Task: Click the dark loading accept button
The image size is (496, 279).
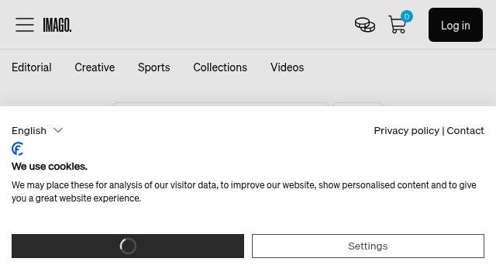Action: [128, 246]
